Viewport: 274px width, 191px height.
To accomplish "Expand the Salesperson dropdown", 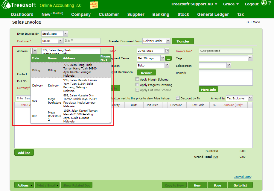I will pyautogui.click(x=229, y=65).
